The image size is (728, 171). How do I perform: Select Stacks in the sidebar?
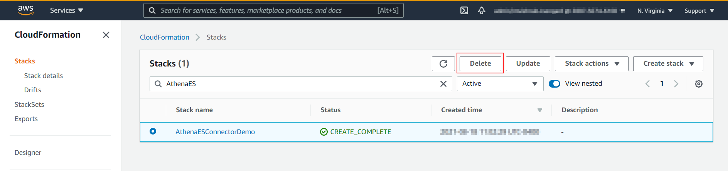25,61
